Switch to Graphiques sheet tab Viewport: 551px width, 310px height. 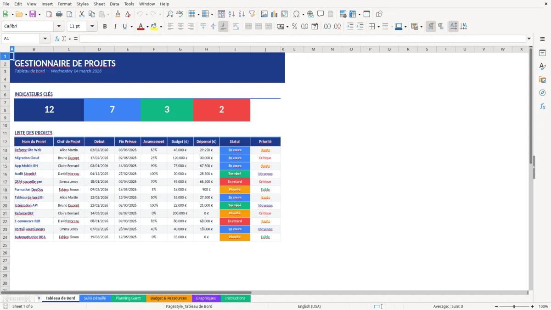pyautogui.click(x=206, y=298)
